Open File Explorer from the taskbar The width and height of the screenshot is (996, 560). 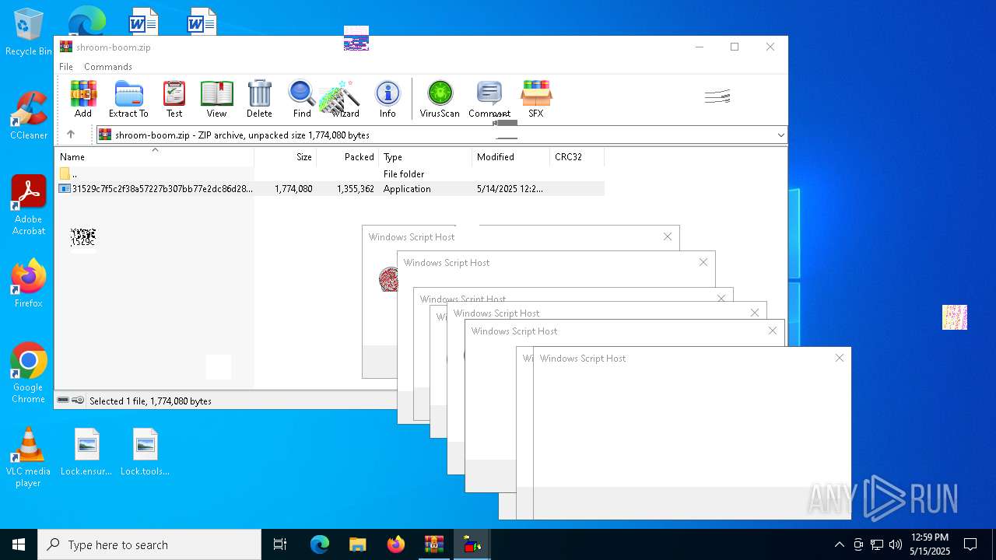[x=357, y=544]
